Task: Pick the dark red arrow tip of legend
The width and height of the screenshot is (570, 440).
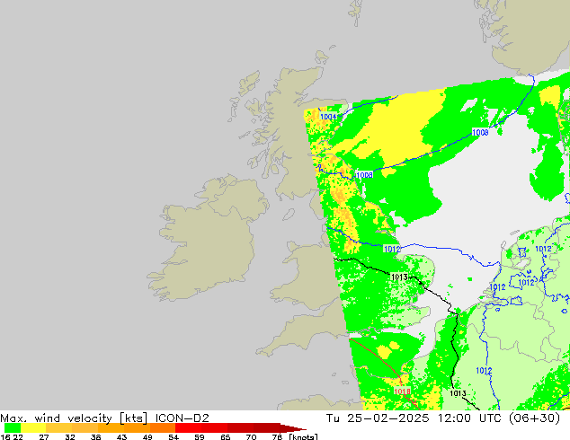Action: [293, 428]
